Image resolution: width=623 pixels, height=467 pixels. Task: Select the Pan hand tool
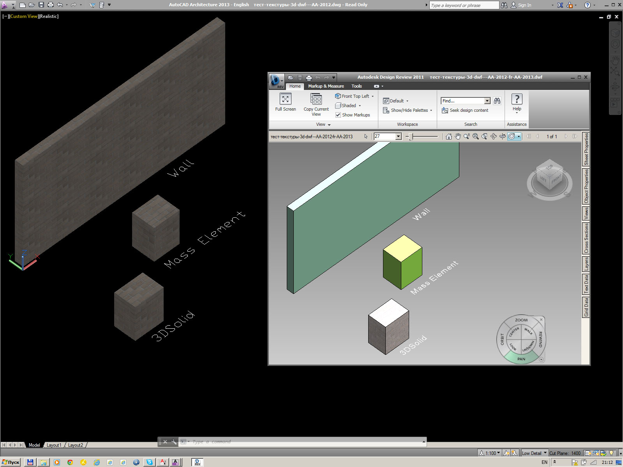coord(458,136)
